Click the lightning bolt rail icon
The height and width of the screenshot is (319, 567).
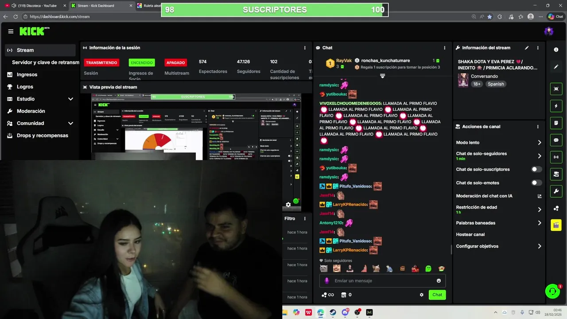coord(556,106)
